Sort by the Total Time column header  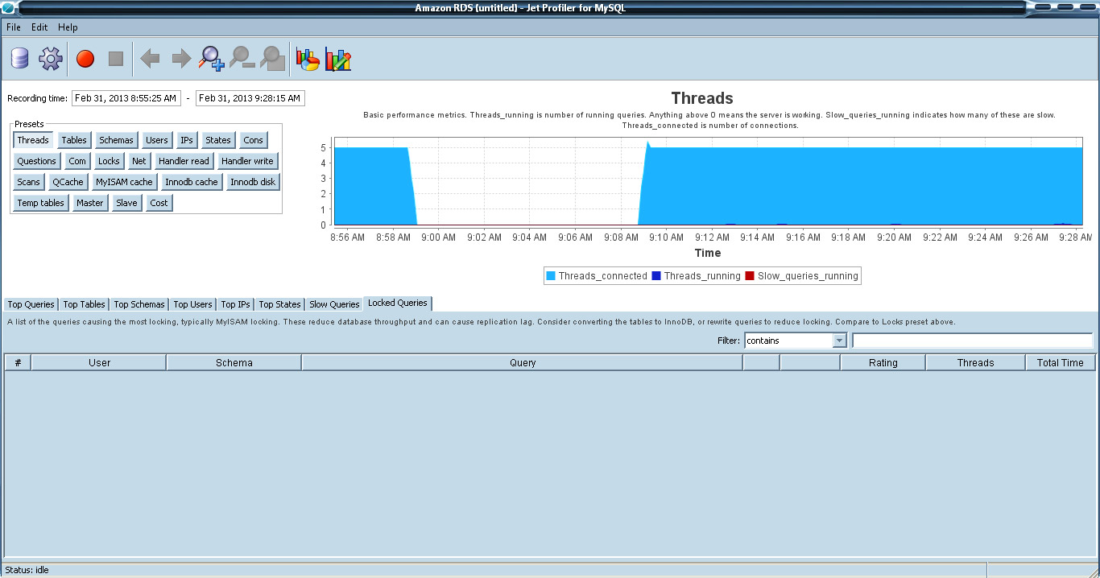[1061, 362]
